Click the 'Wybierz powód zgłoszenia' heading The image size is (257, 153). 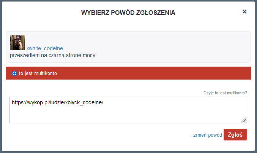click(128, 13)
